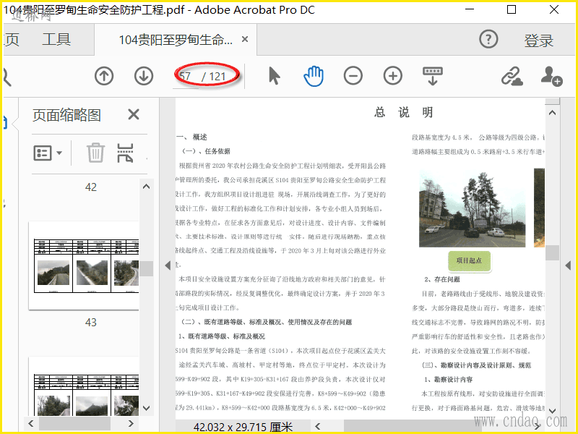Click the 登录 sign-in button
Image resolution: width=578 pixels, height=434 pixels.
(539, 41)
